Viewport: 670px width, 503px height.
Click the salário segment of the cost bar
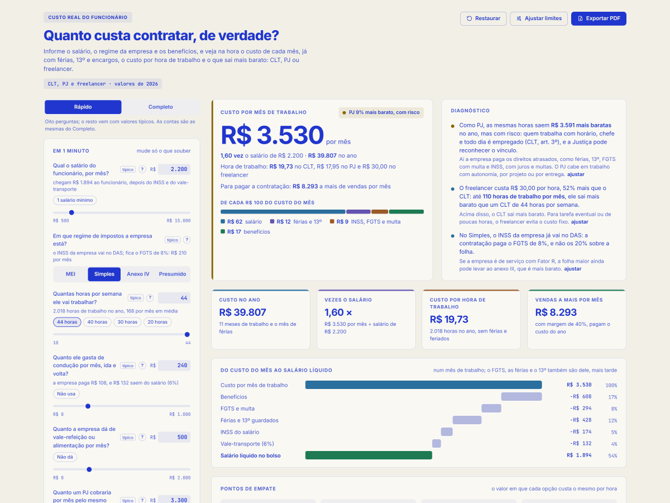point(283,212)
